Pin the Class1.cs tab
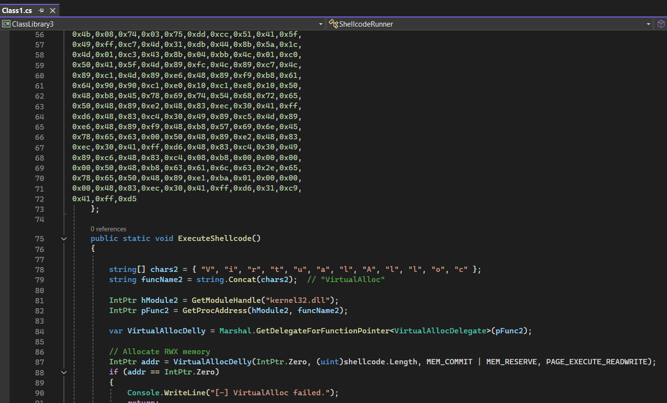 click(x=41, y=11)
